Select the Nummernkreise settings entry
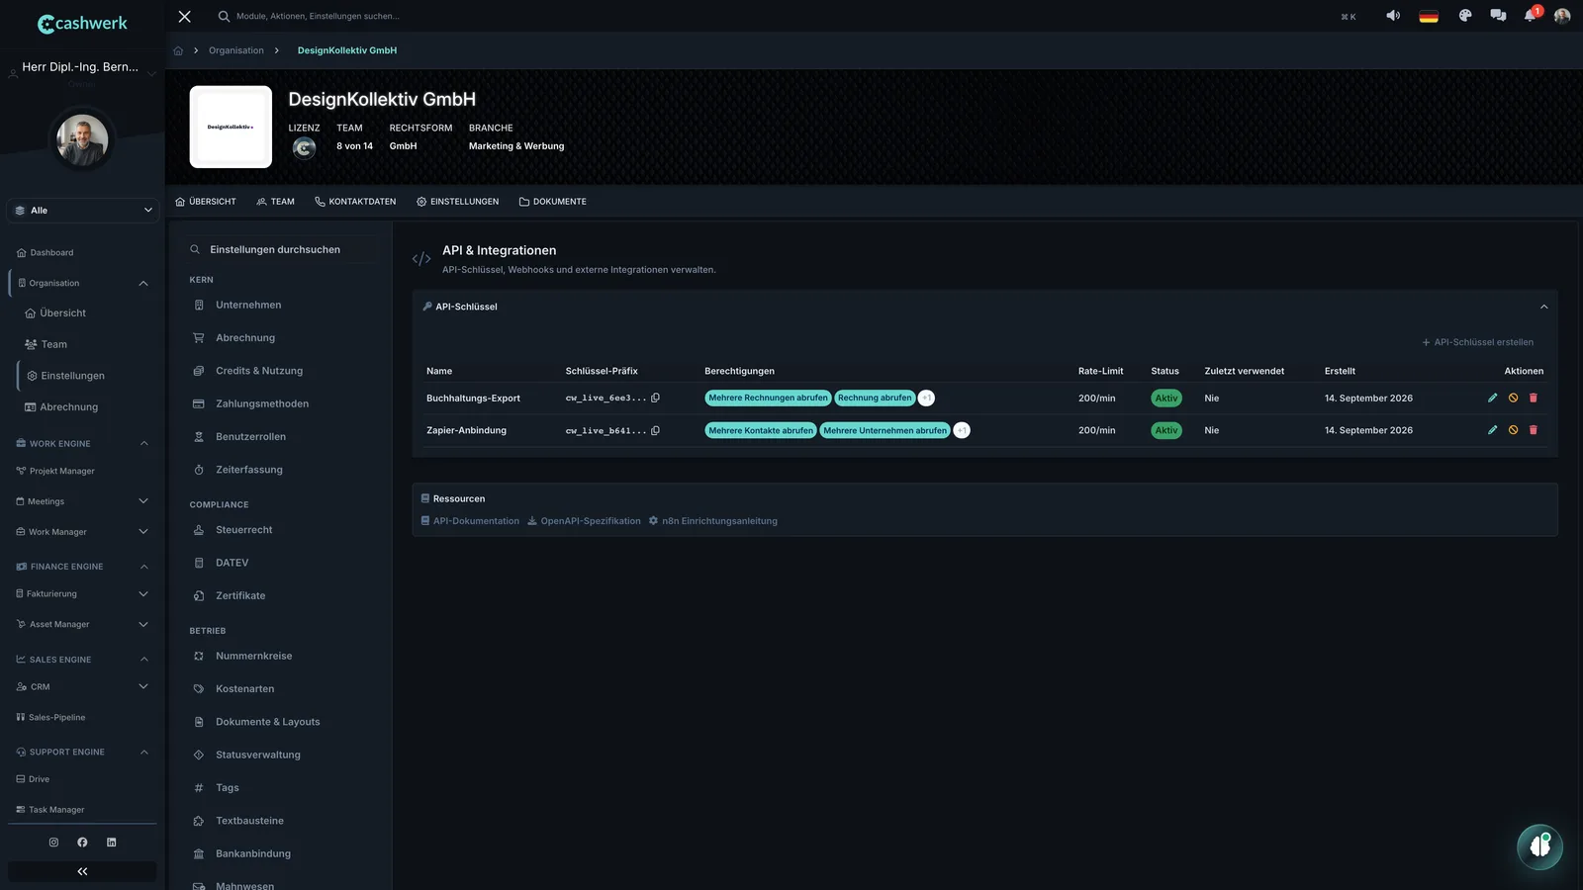 tap(253, 656)
